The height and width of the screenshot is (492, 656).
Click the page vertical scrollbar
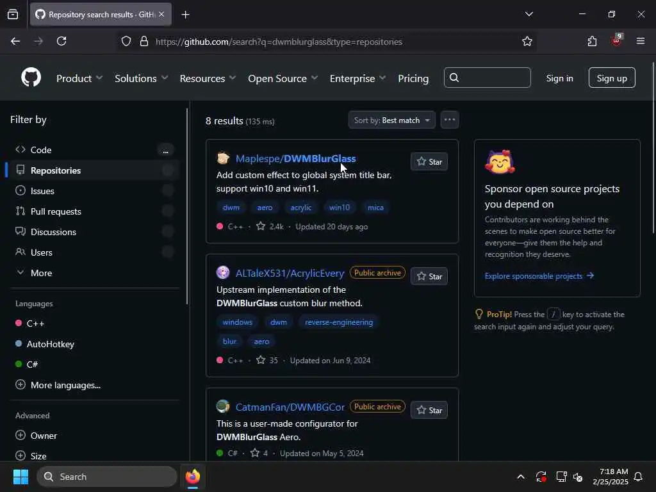click(x=653, y=147)
